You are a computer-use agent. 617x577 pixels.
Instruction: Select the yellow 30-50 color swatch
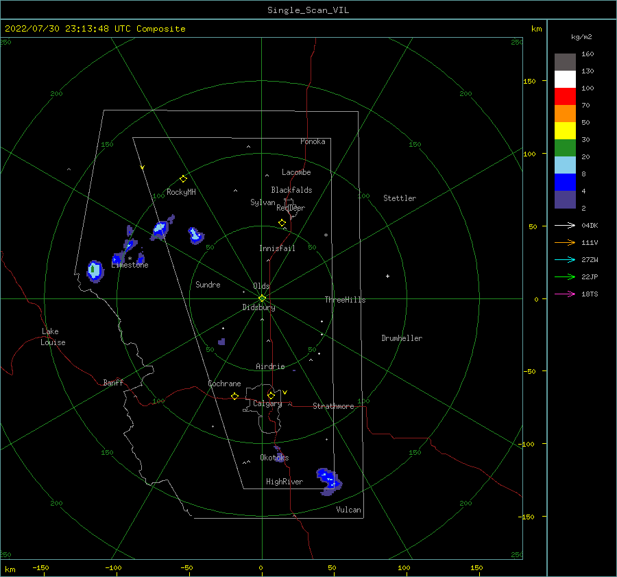[565, 131]
